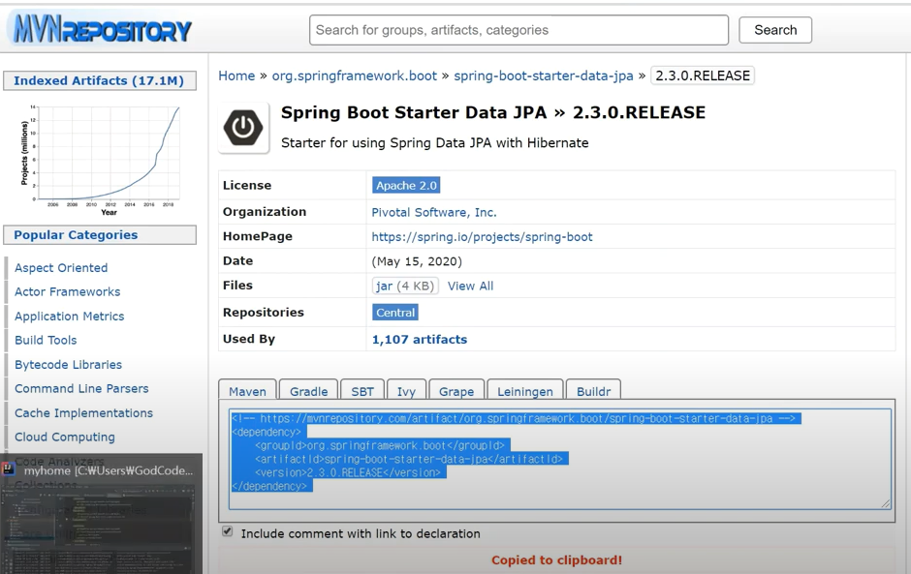Open Command Line Parsers category
Viewport: 911px width, 574px height.
[x=81, y=389]
